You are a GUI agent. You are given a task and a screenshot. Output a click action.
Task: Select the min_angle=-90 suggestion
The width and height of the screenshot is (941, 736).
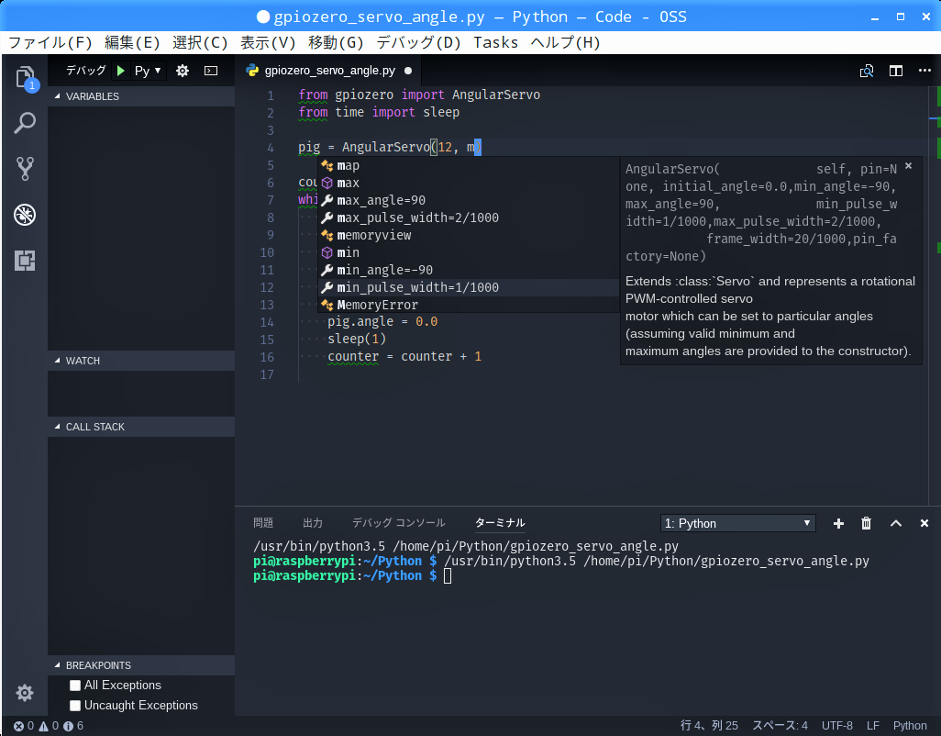[x=468, y=270]
